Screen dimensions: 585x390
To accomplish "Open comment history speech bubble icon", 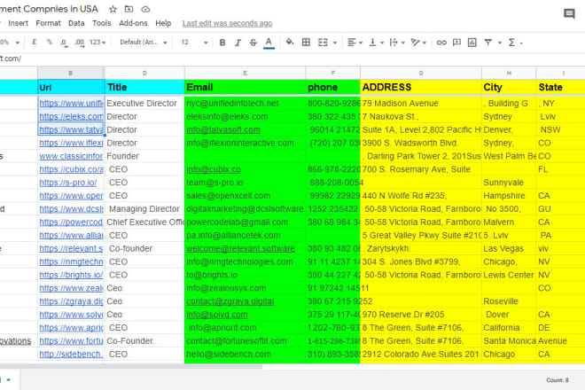I will (x=569, y=14).
